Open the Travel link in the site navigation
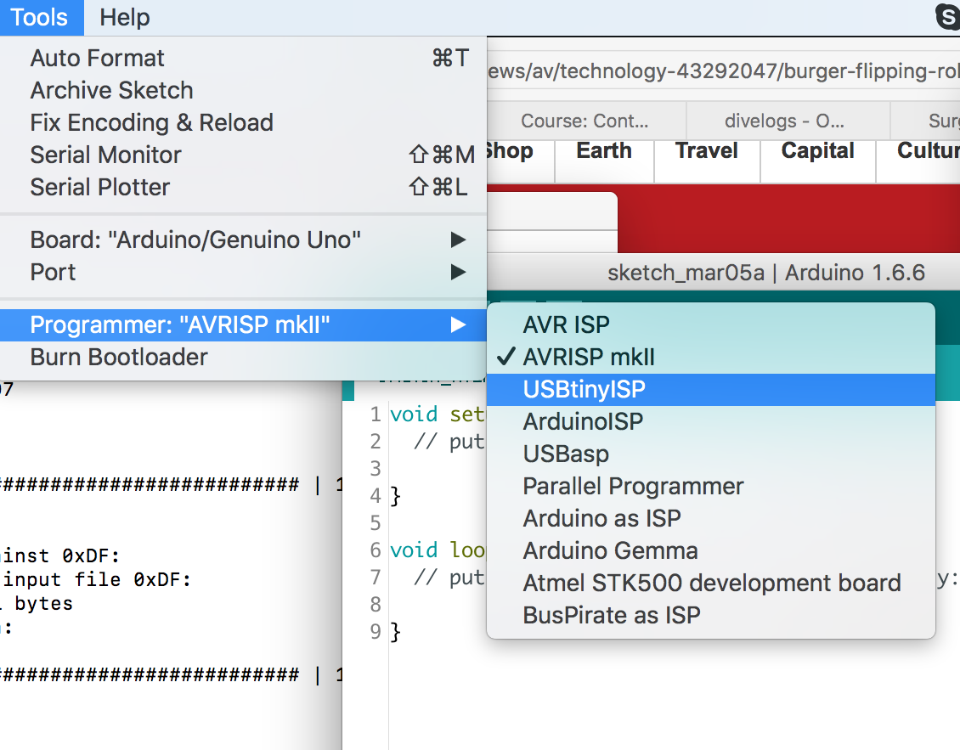 [707, 151]
